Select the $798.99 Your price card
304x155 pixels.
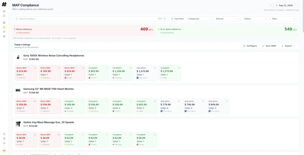pos(194,106)
